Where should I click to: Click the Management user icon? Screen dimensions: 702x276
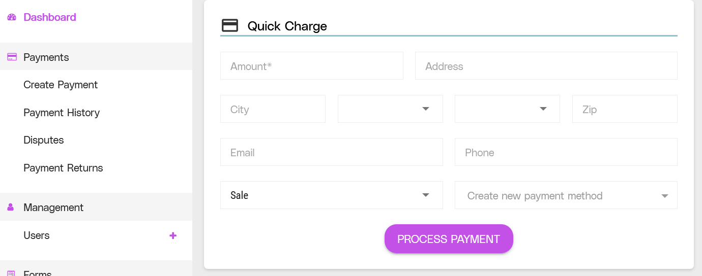point(11,208)
